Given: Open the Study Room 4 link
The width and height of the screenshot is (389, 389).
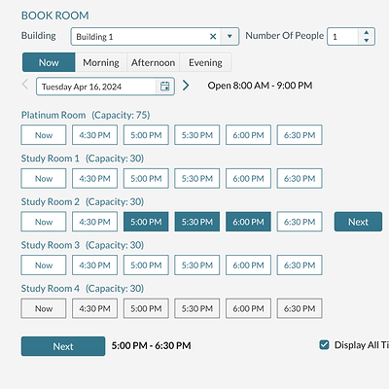Looking at the screenshot, I should tap(51, 289).
